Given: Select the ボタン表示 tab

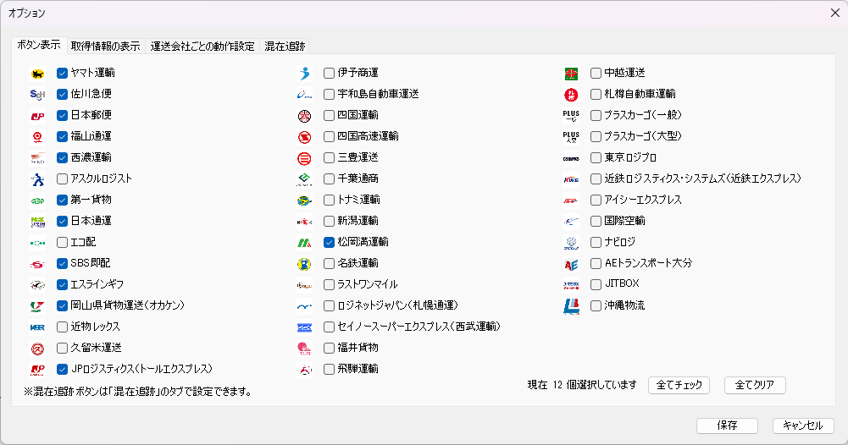Looking at the screenshot, I should click(x=39, y=46).
